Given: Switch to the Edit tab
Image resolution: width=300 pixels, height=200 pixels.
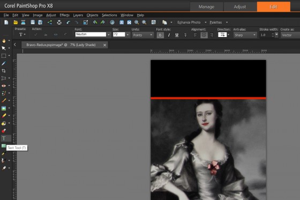Looking at the screenshot, I should [273, 7].
